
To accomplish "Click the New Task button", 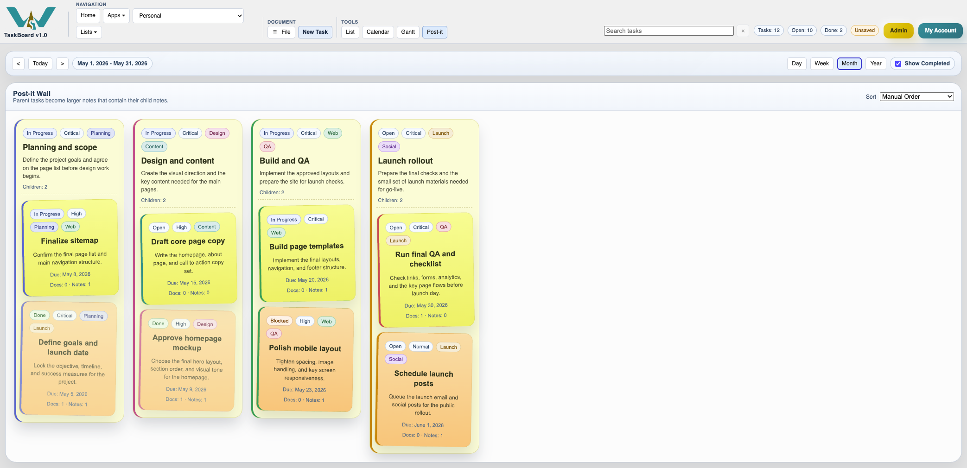I will click(315, 32).
